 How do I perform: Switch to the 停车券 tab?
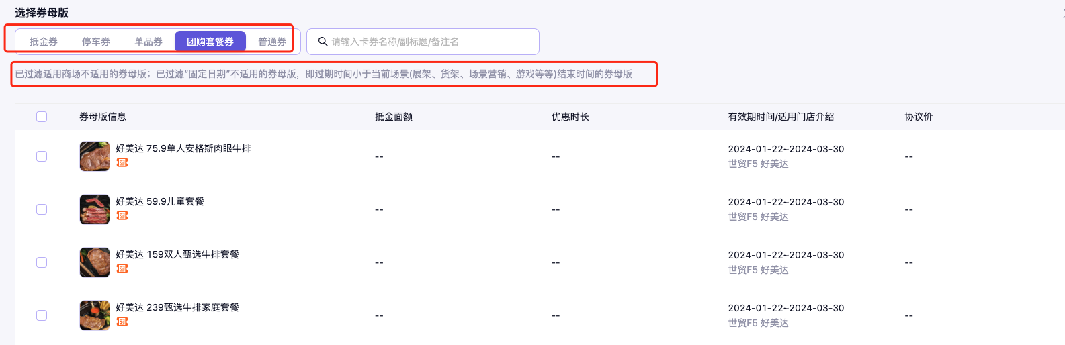point(96,42)
